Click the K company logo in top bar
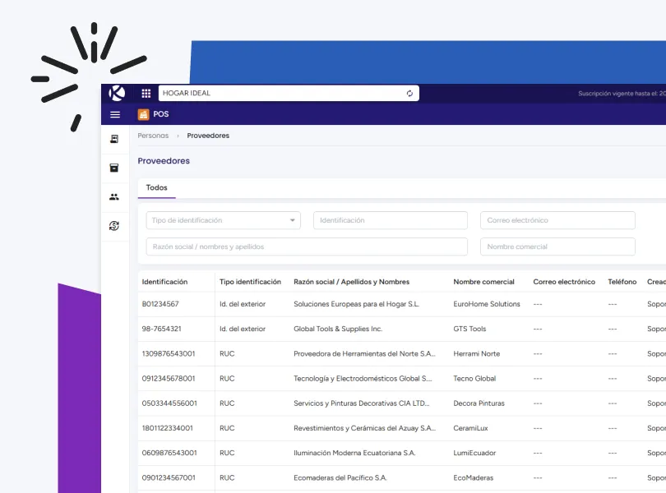The image size is (666, 493). 115,94
